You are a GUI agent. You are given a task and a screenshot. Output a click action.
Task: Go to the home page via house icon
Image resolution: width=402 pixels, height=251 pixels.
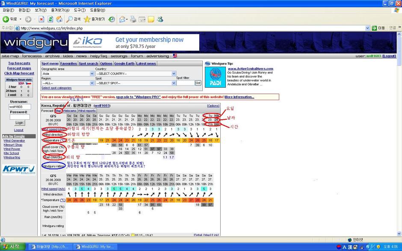(59, 19)
